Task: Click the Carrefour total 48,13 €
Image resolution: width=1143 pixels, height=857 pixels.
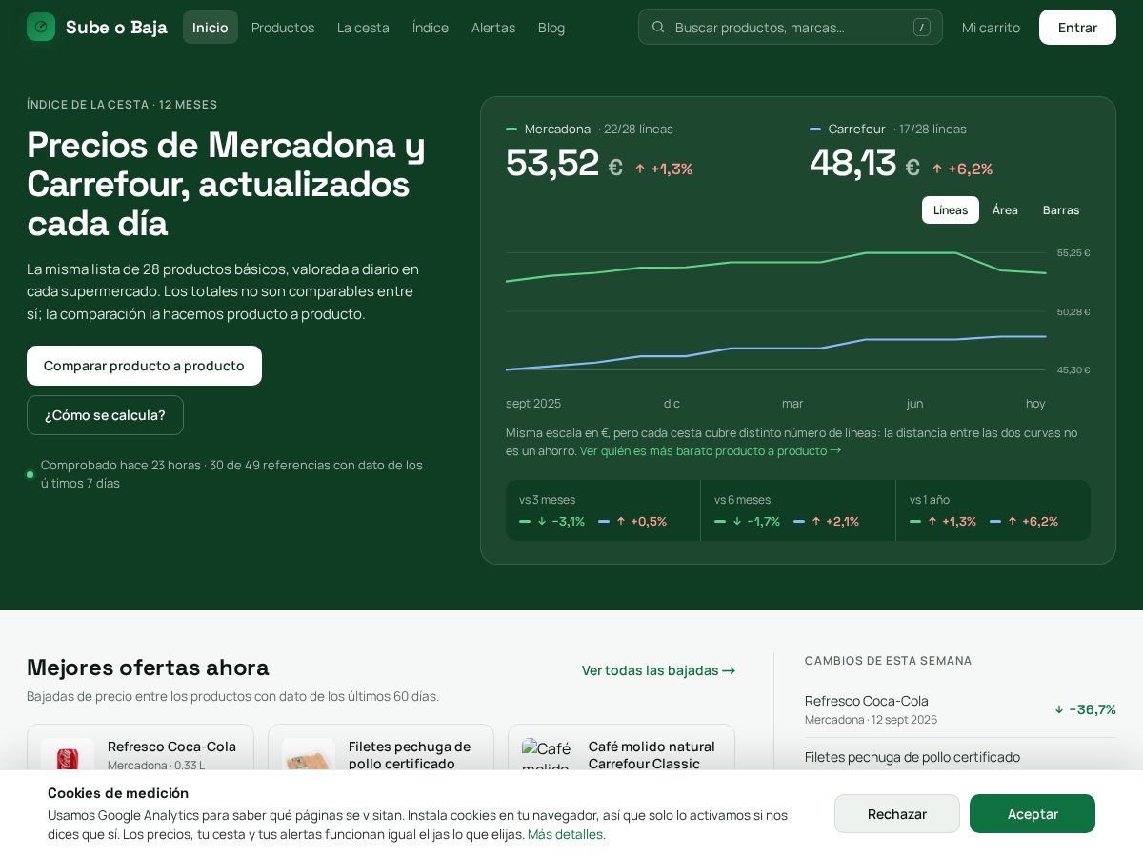Action: [x=865, y=163]
